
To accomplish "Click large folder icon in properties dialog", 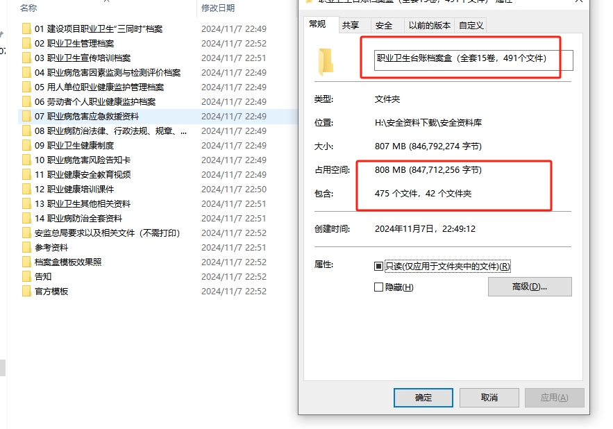I will pyautogui.click(x=326, y=61).
